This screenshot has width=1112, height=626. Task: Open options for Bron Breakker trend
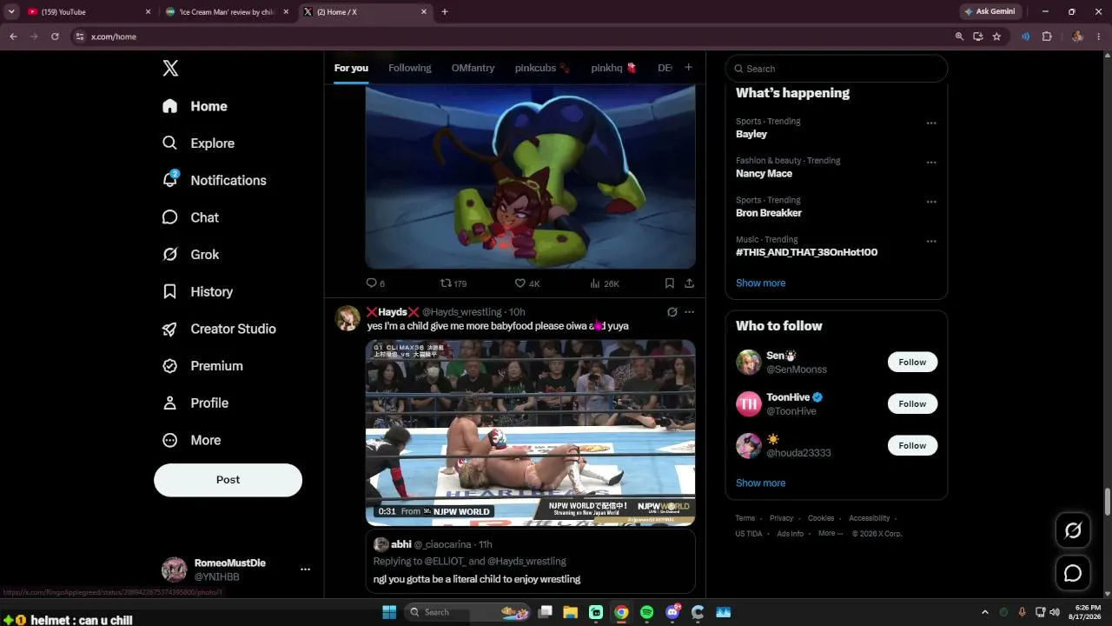click(931, 202)
